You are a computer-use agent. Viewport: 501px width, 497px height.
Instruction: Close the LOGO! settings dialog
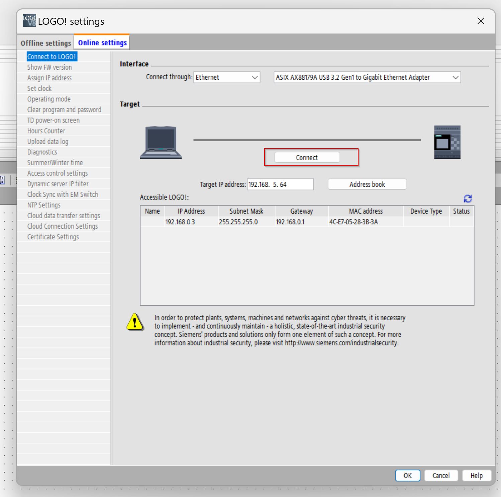tap(481, 21)
